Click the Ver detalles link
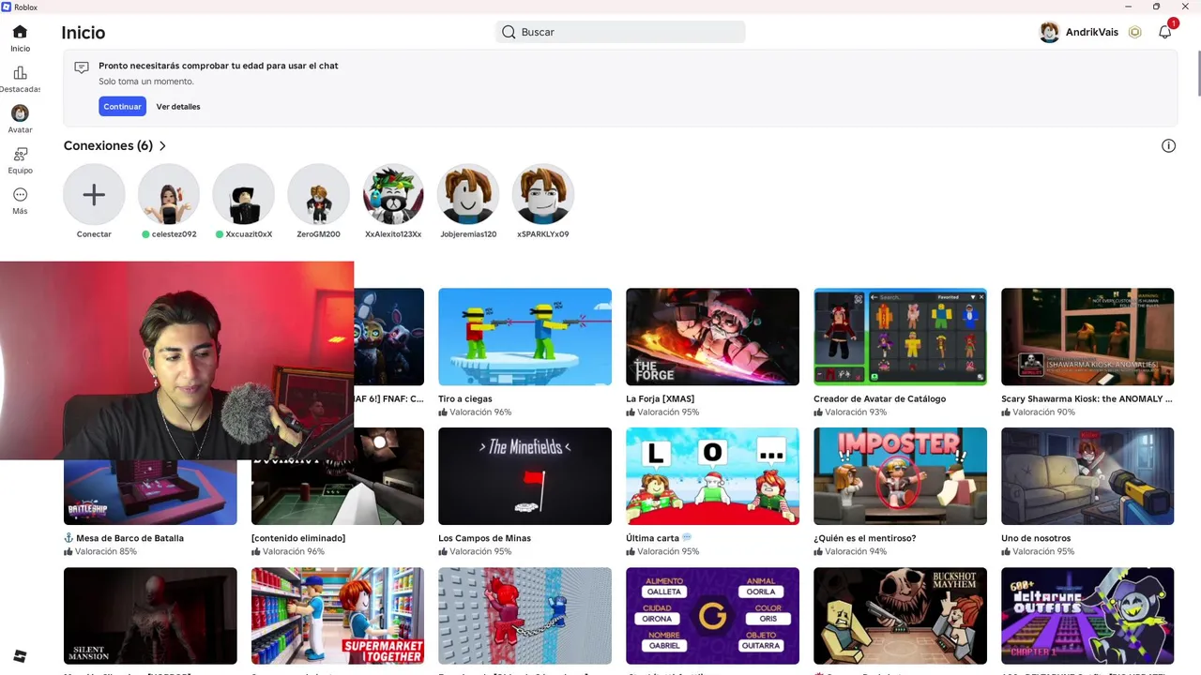This screenshot has width=1201, height=675. [178, 107]
